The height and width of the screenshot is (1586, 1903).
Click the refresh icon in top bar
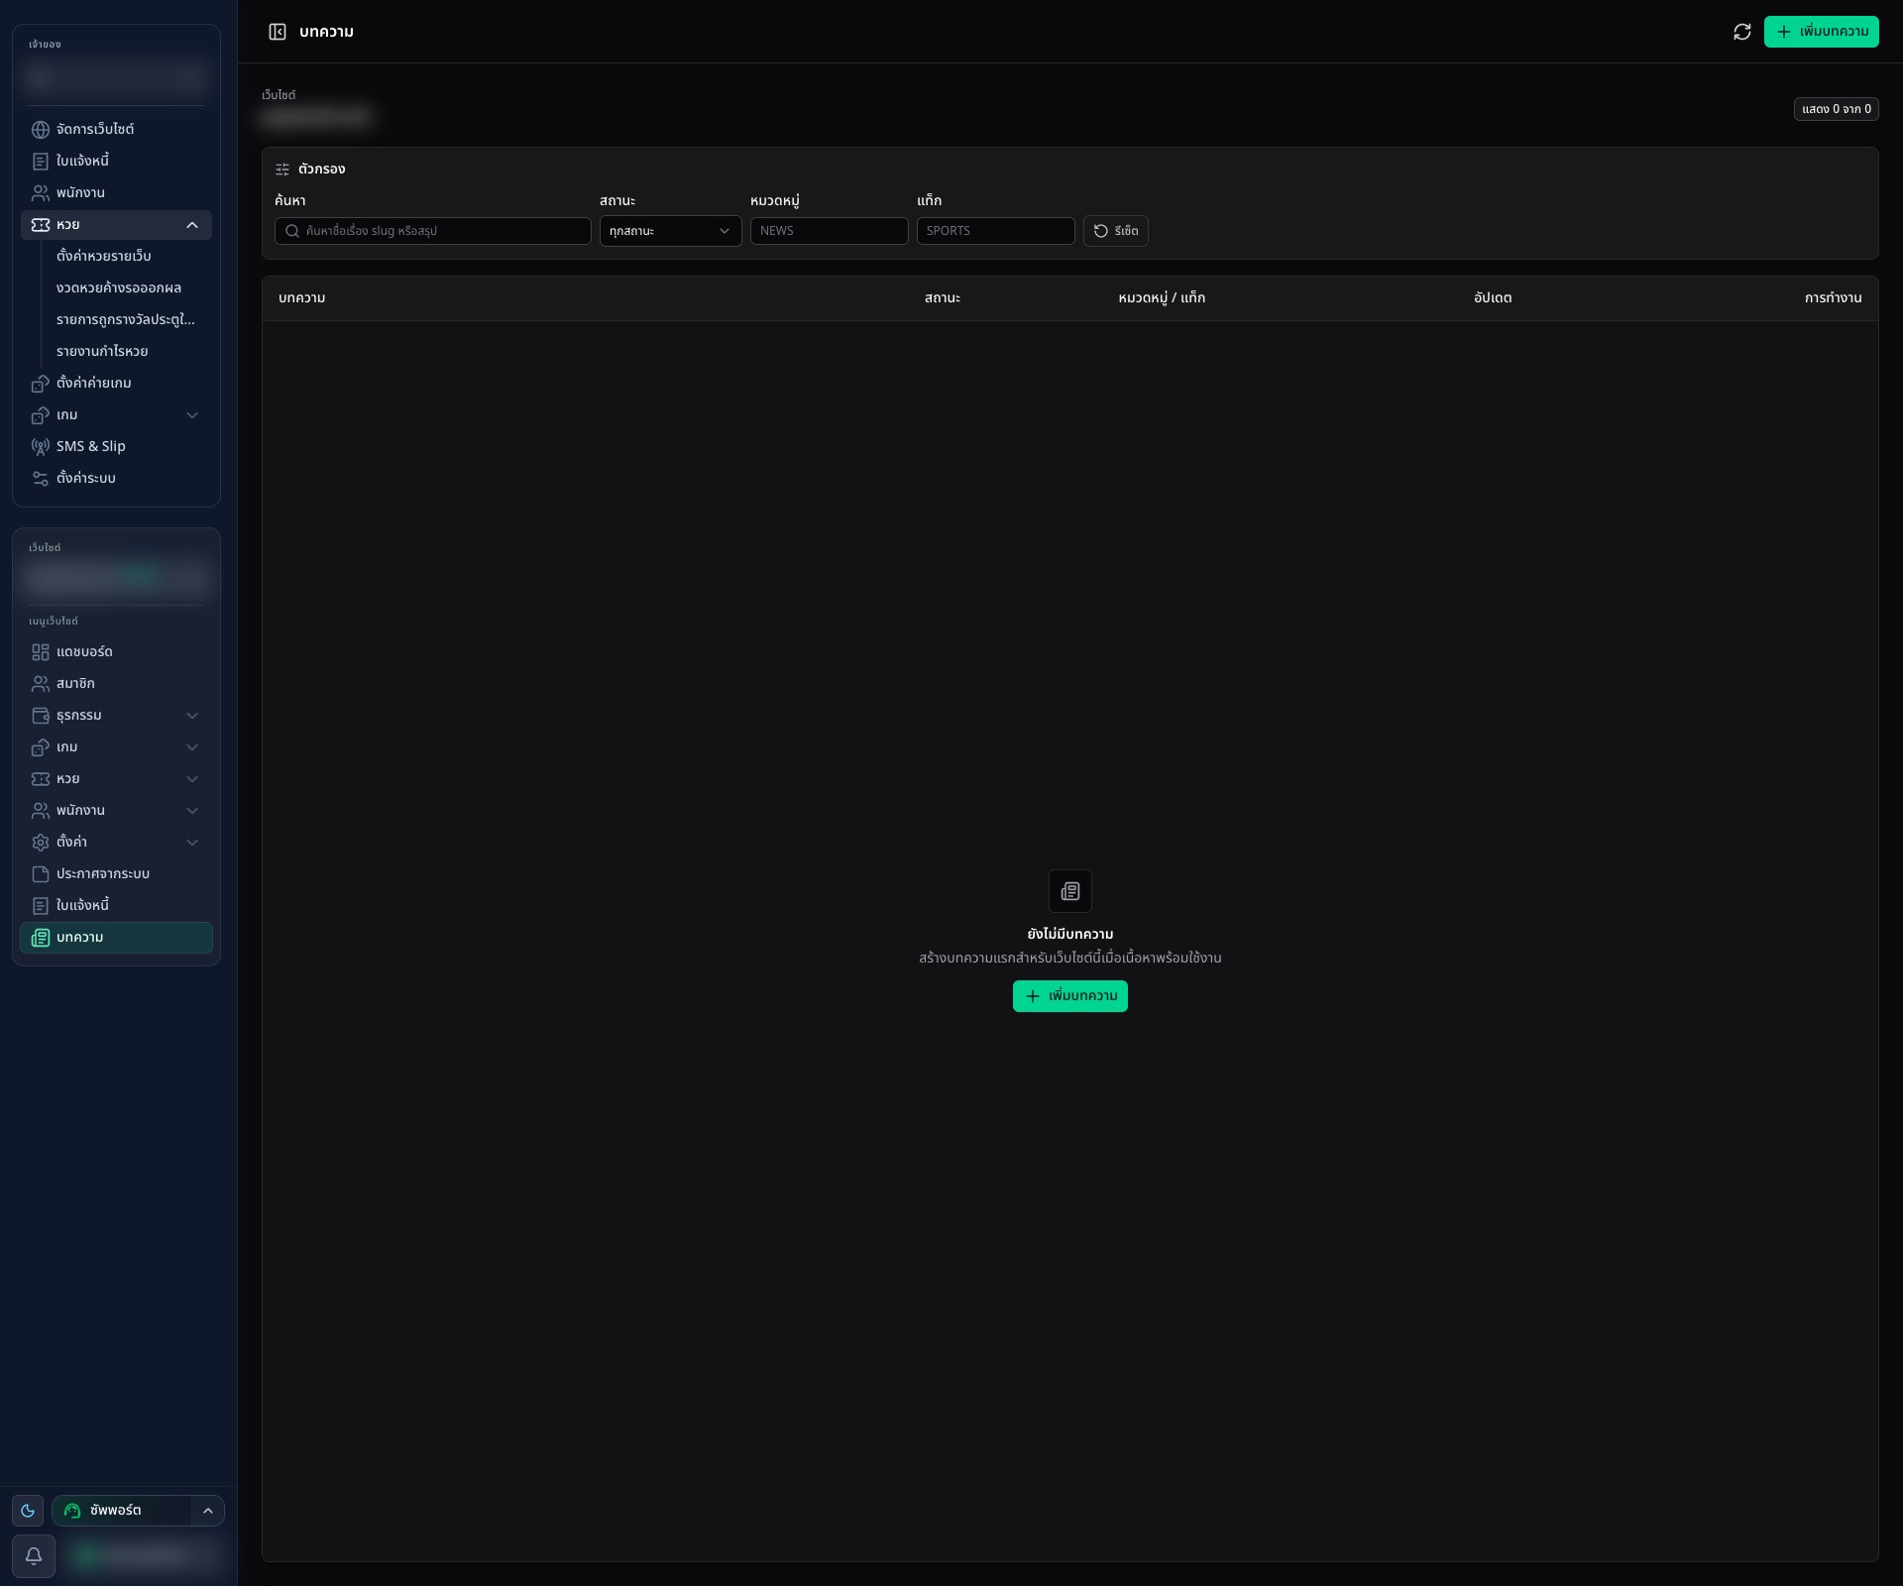point(1741,32)
